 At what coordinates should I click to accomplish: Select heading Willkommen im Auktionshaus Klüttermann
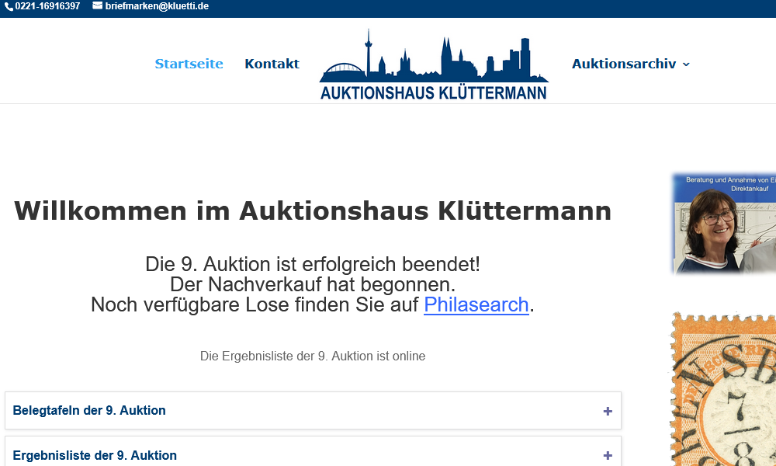(313, 211)
